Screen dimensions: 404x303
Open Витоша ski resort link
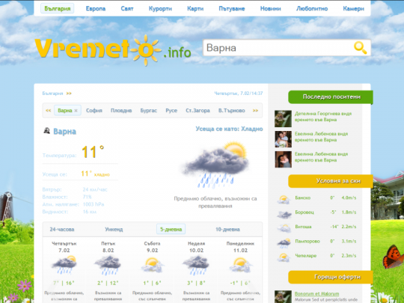coord(303,227)
